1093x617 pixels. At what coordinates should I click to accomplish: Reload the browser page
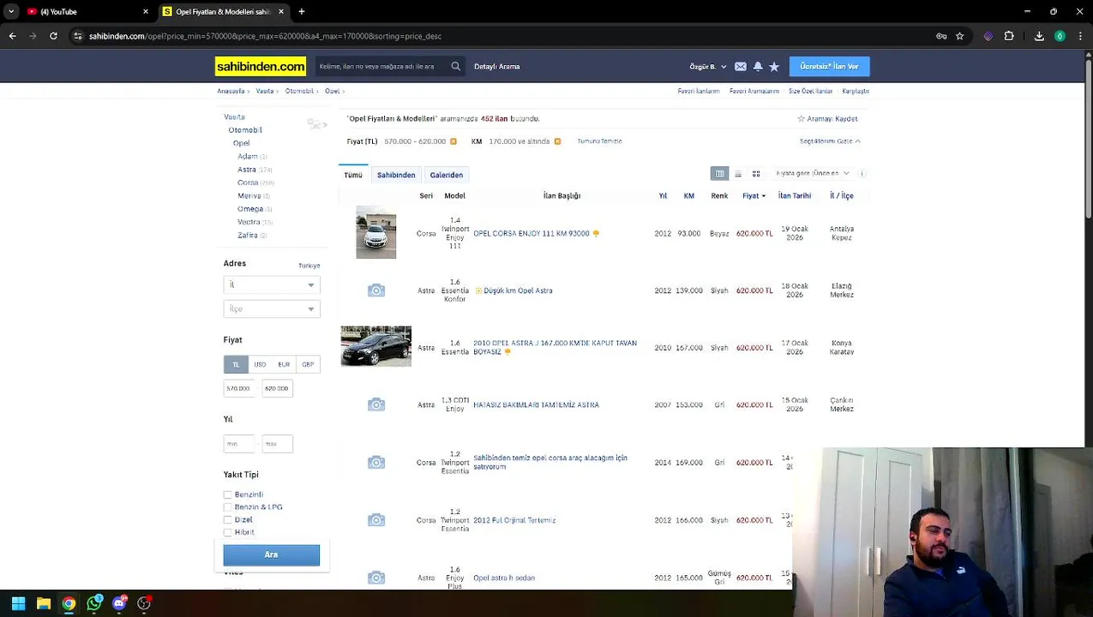click(53, 36)
